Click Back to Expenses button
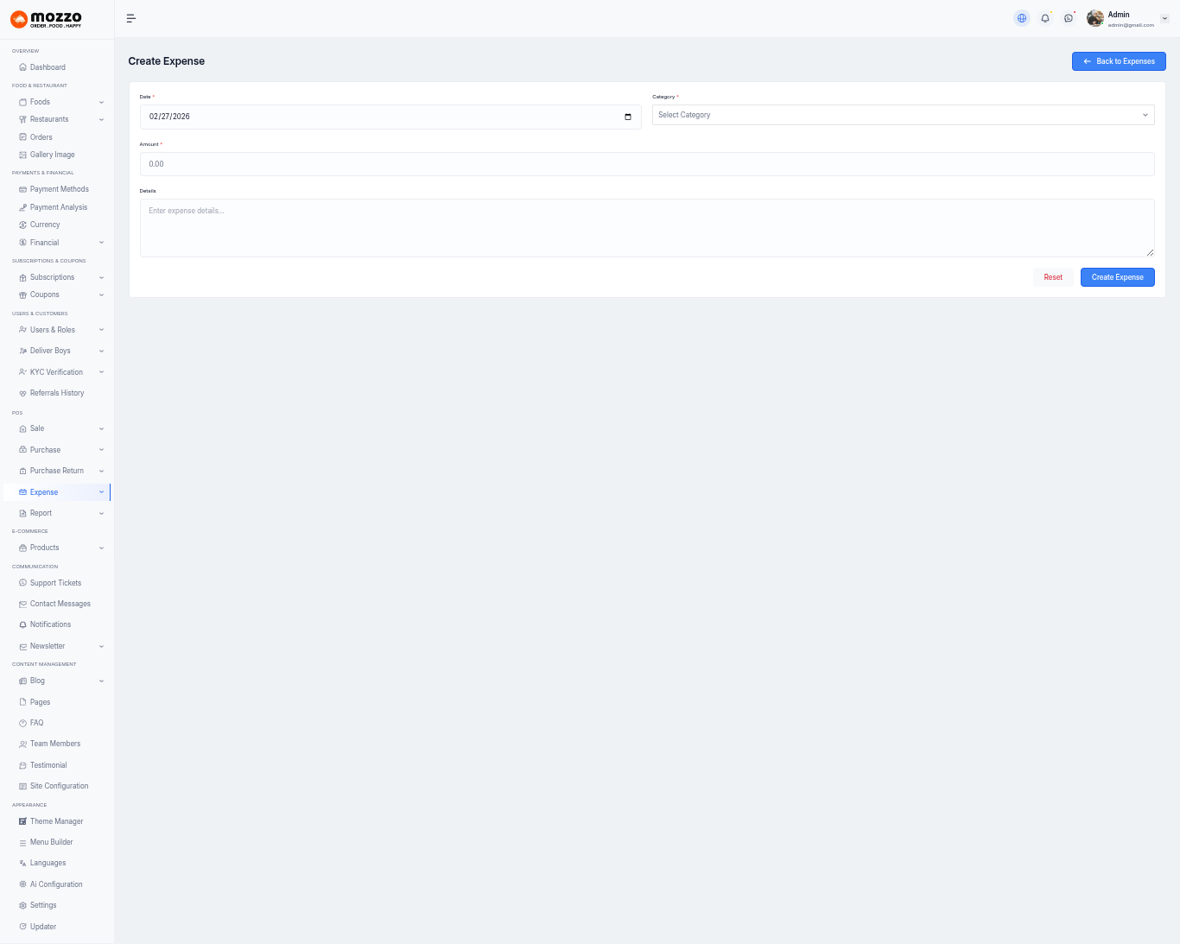This screenshot has width=1180, height=944. click(x=1119, y=61)
